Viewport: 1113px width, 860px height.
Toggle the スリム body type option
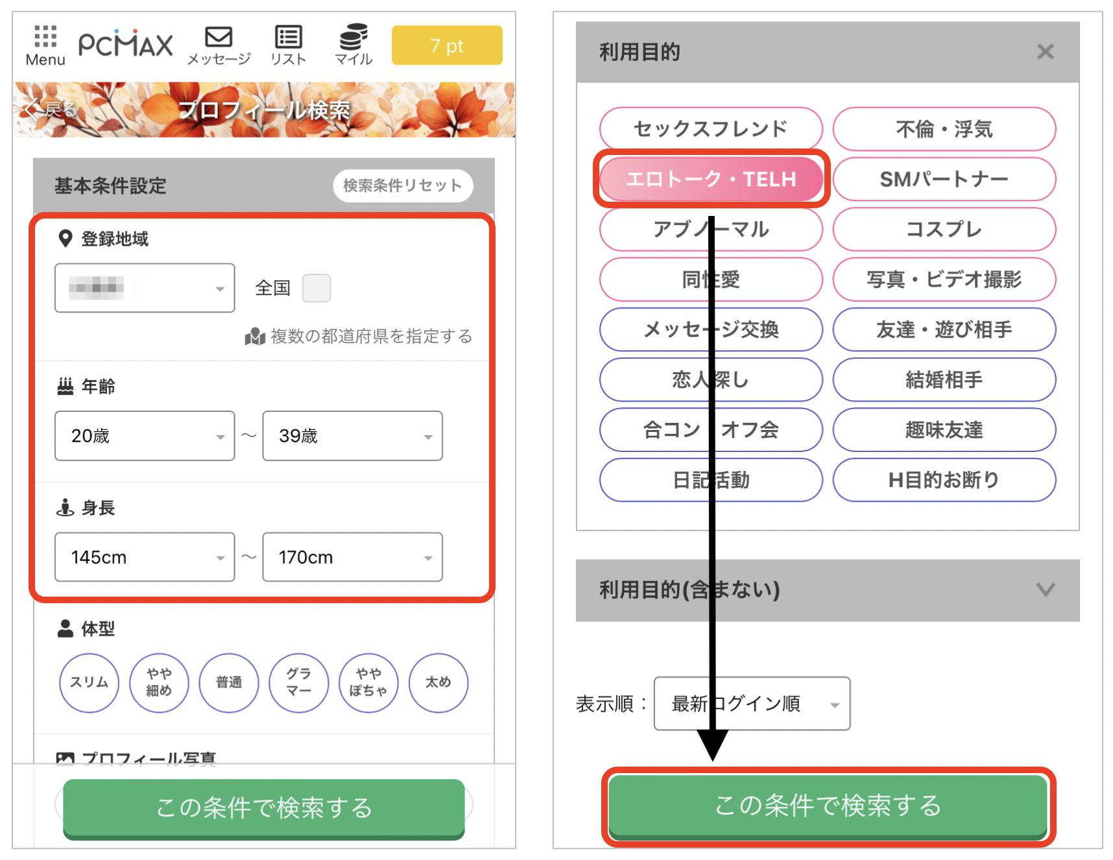click(x=89, y=682)
